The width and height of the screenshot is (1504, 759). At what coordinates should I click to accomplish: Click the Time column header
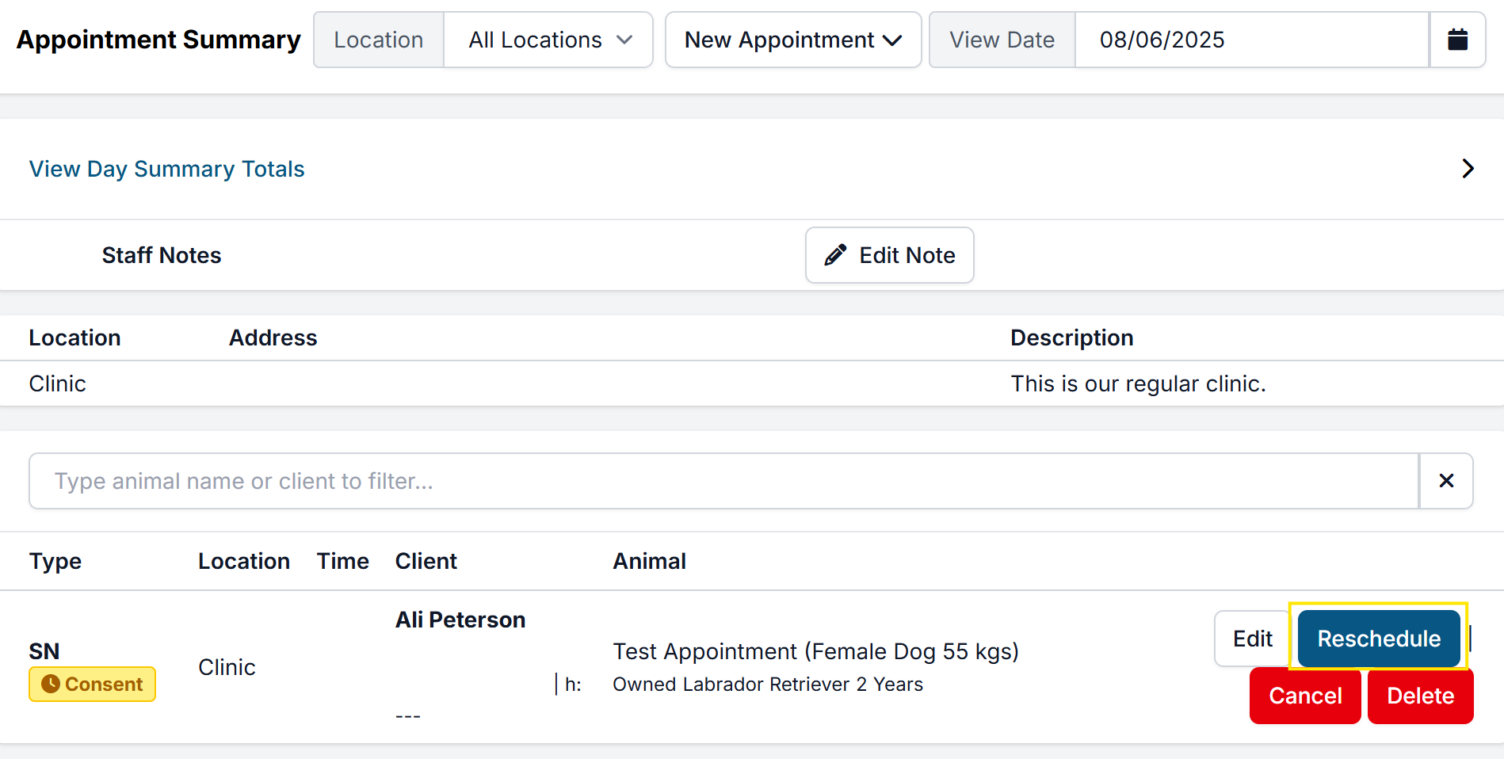(x=342, y=561)
